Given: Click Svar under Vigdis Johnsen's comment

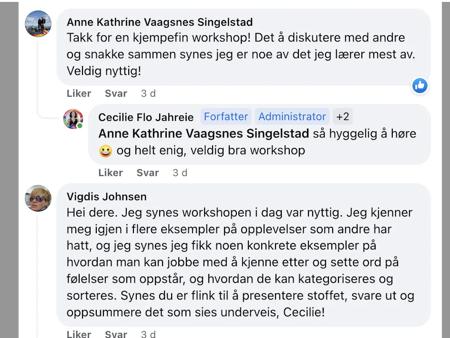Looking at the screenshot, I should tap(116, 334).
